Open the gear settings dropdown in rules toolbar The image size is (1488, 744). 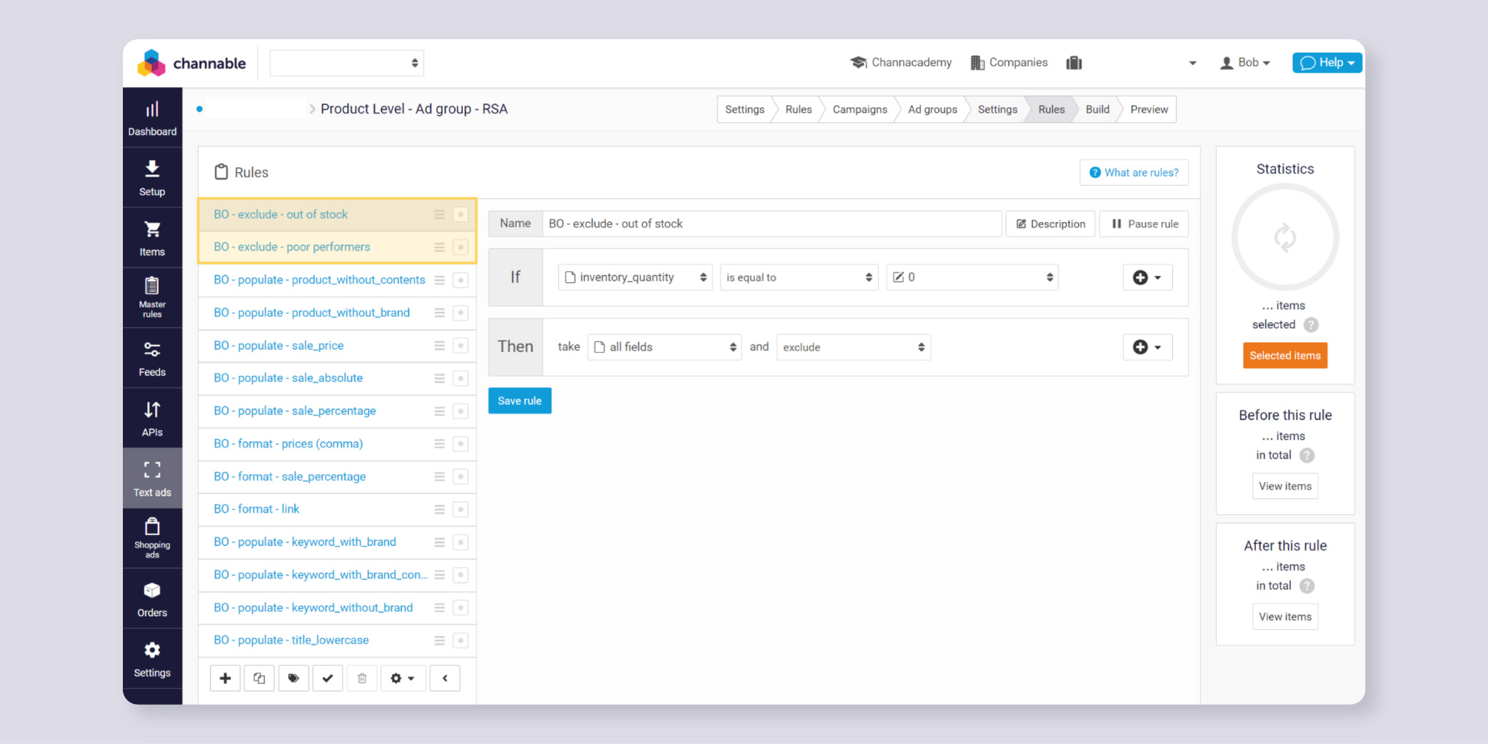402,678
